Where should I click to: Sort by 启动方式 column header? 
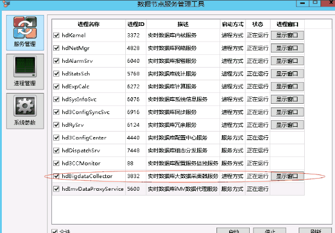coord(233,24)
